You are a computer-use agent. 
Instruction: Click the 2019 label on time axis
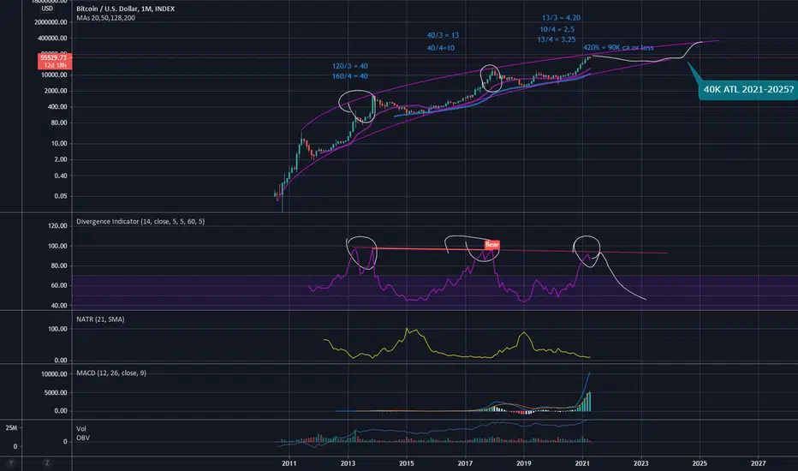tap(524, 463)
